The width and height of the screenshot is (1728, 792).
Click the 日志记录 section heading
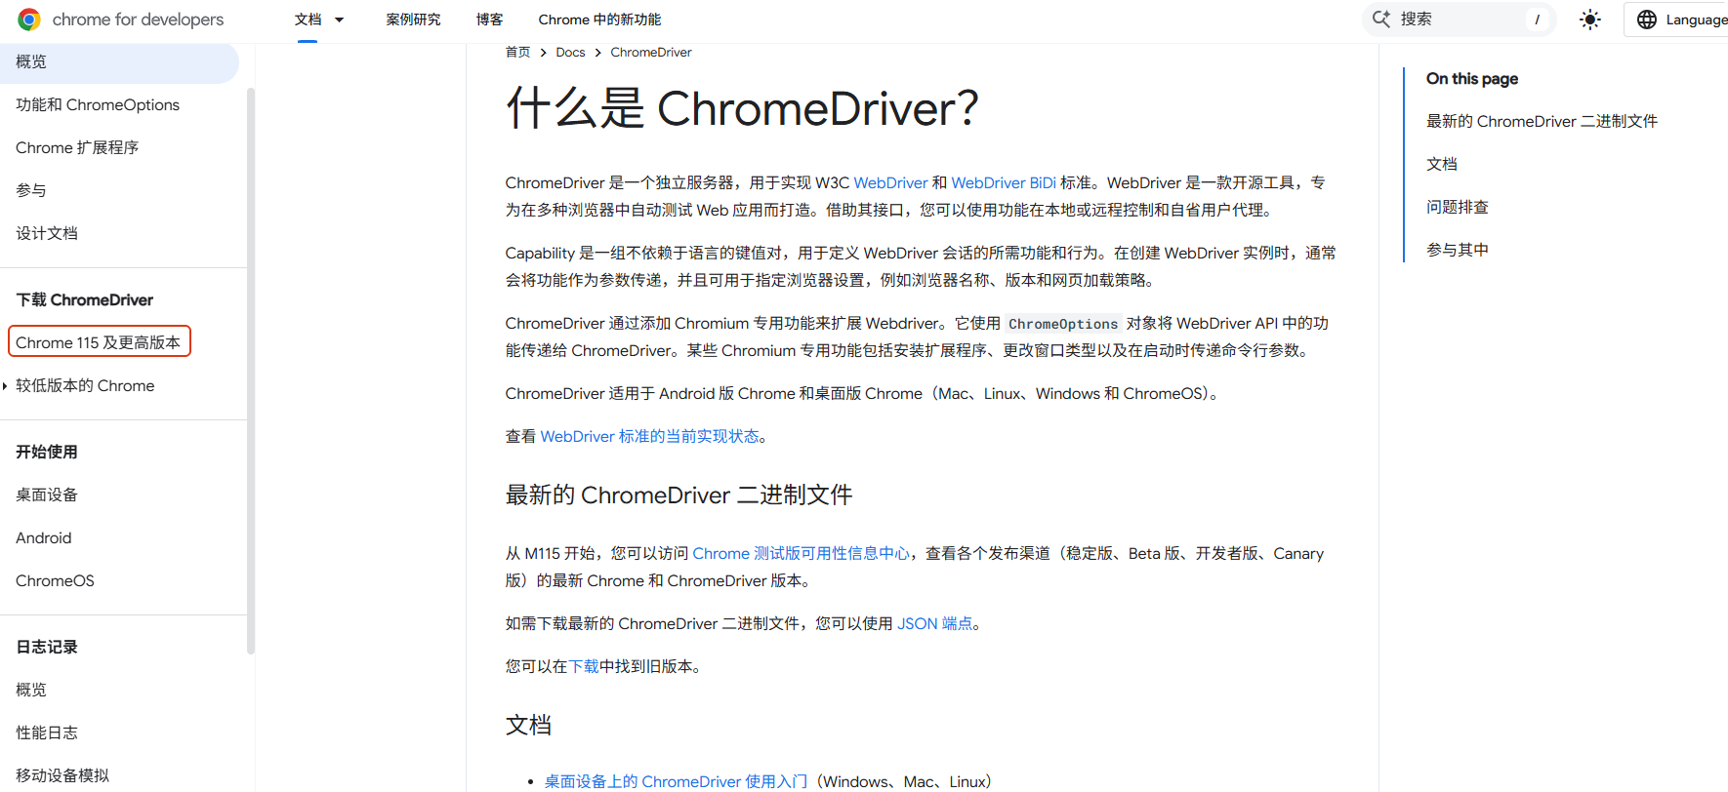coord(47,647)
